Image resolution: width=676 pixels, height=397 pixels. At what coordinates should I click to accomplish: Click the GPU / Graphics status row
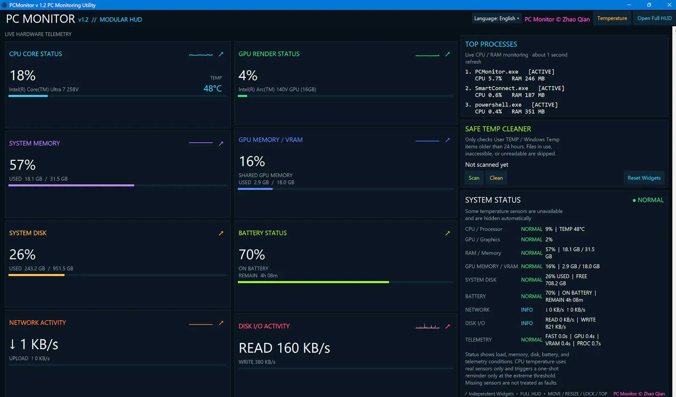pyautogui.click(x=532, y=239)
